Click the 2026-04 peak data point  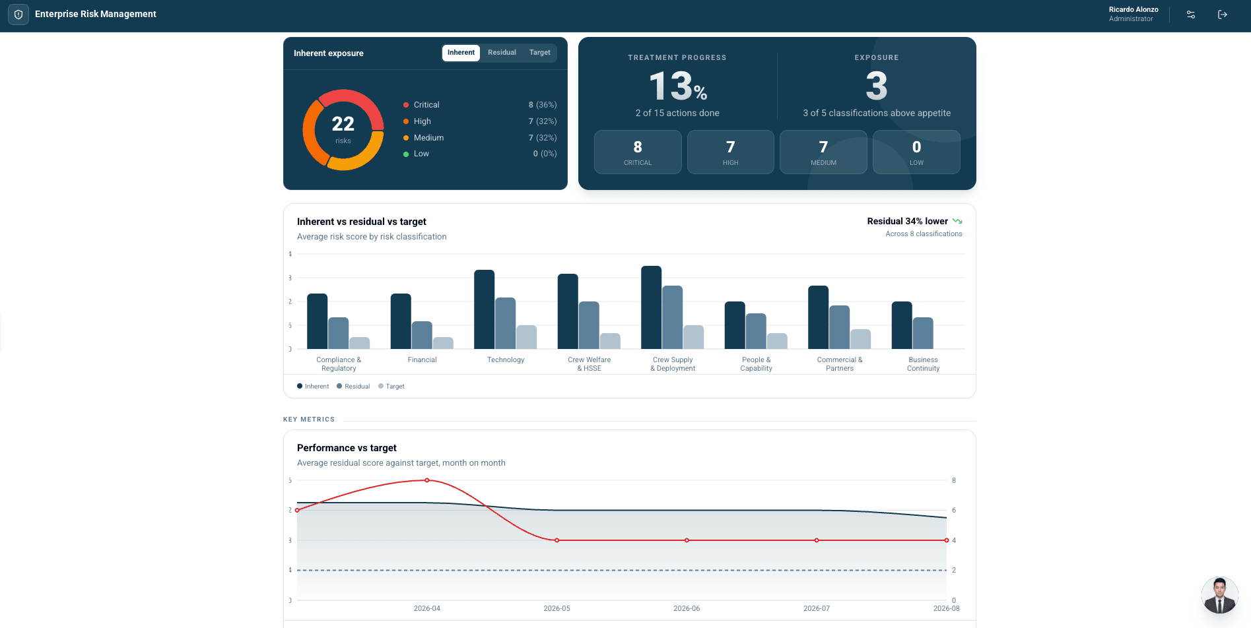[x=427, y=480]
